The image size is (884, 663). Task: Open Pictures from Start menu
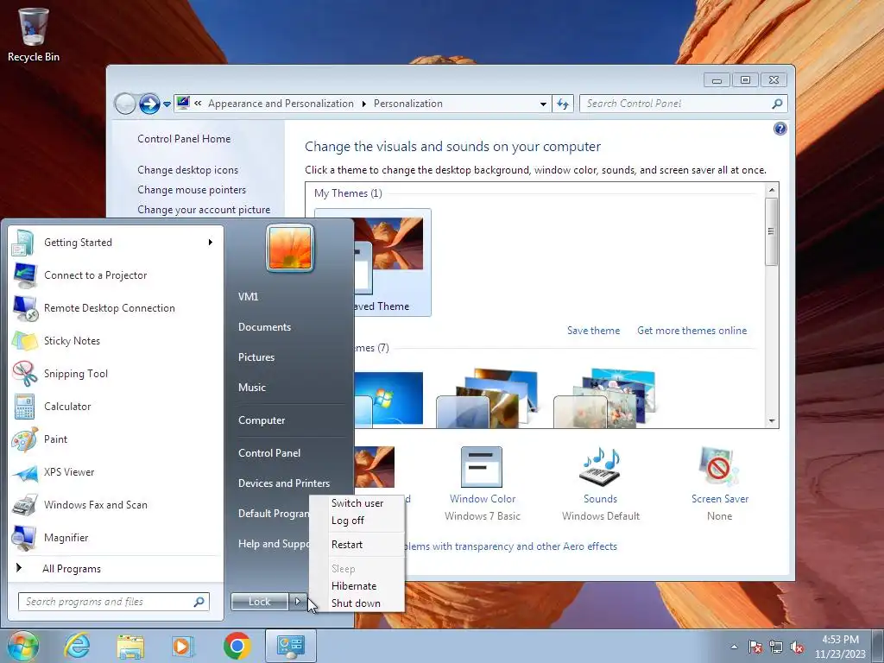pyautogui.click(x=256, y=357)
